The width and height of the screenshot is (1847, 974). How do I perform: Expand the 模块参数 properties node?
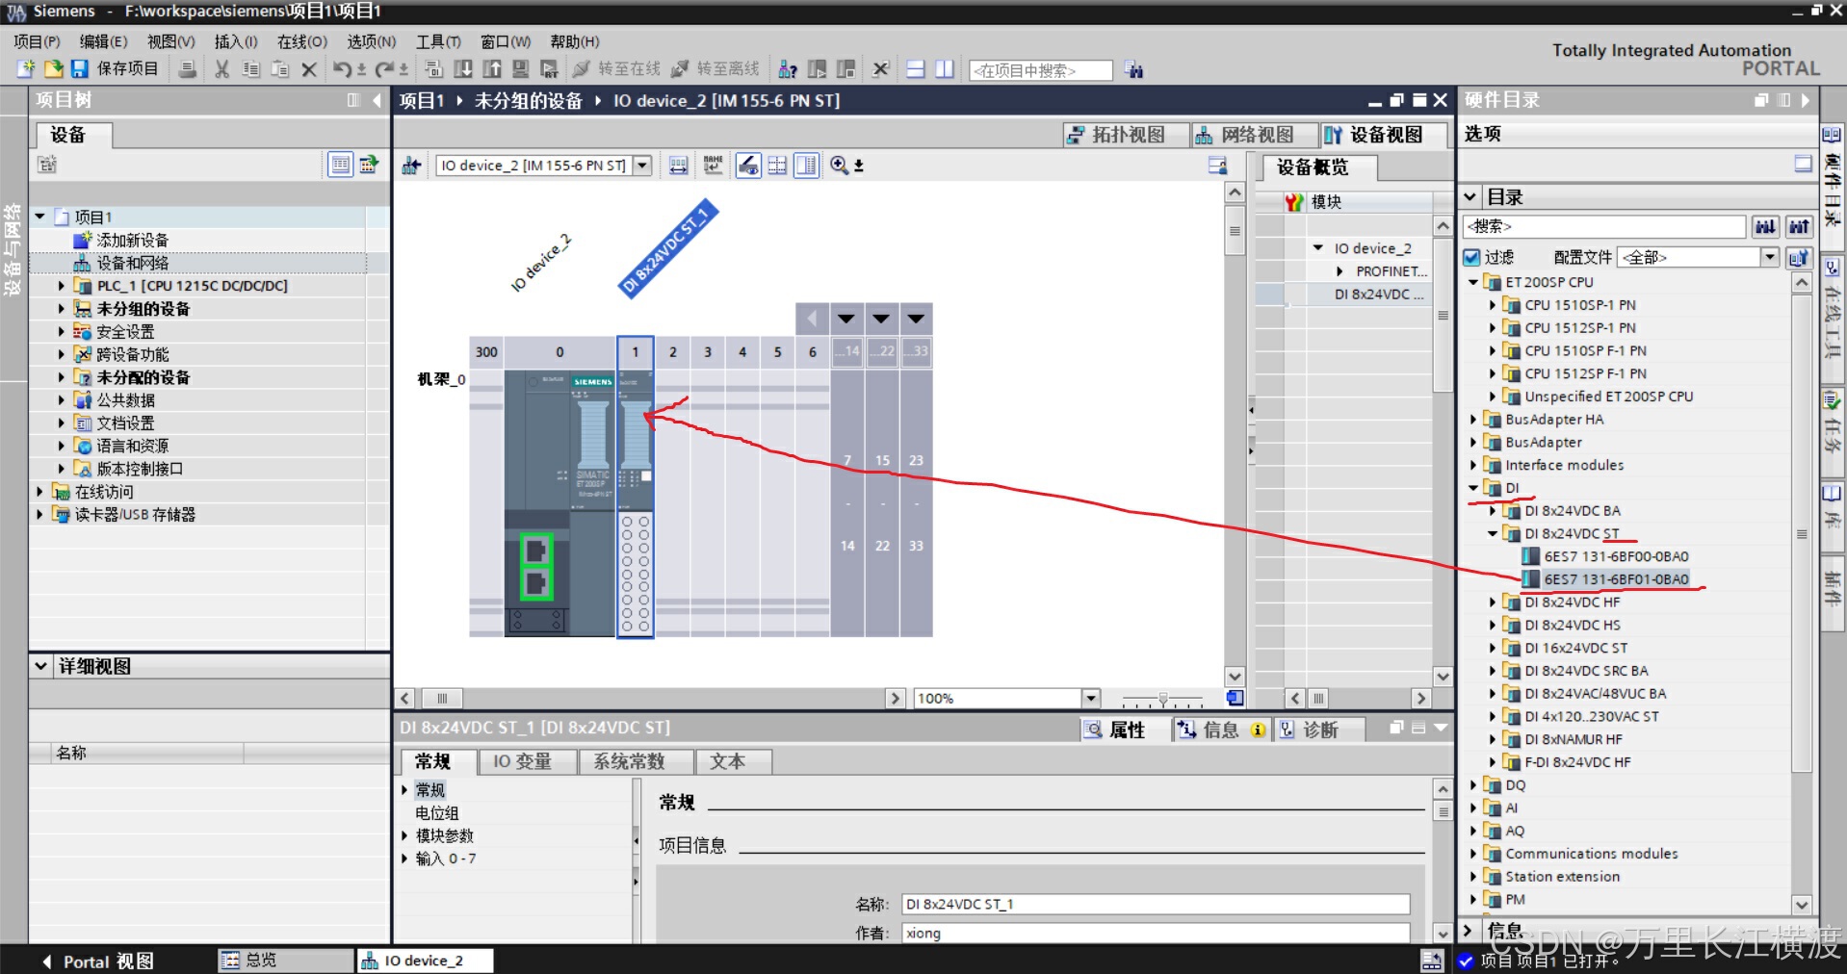405,835
